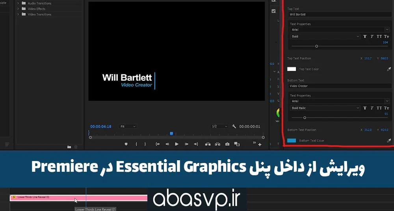Click the Bottom Text field reading Video Creator
Screen dimensions: 394x211
tap(340, 86)
